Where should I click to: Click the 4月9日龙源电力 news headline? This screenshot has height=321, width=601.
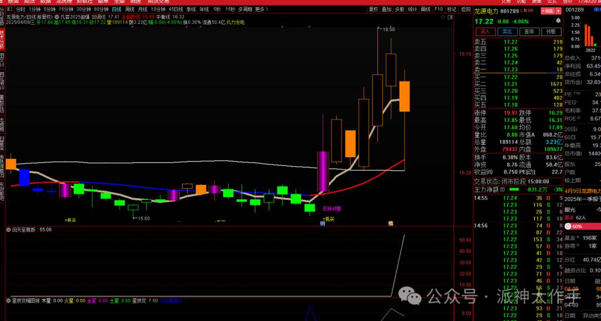(583, 191)
